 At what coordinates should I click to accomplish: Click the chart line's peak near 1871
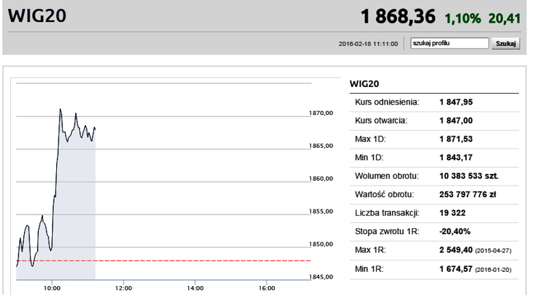60,110
